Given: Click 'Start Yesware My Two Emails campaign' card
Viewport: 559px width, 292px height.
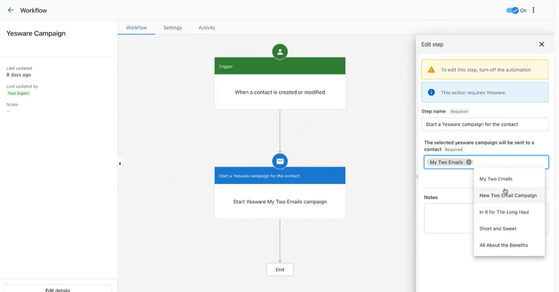Looking at the screenshot, I should click(x=280, y=202).
